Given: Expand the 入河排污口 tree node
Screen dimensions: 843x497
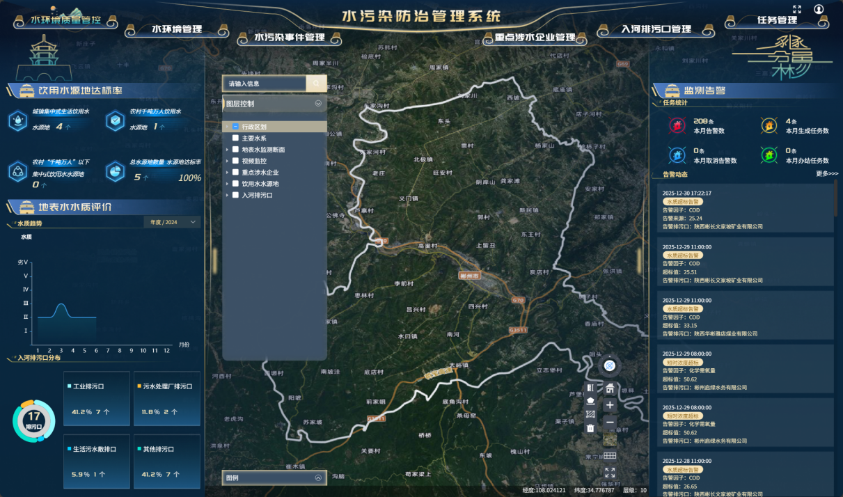Looking at the screenshot, I should (227, 196).
